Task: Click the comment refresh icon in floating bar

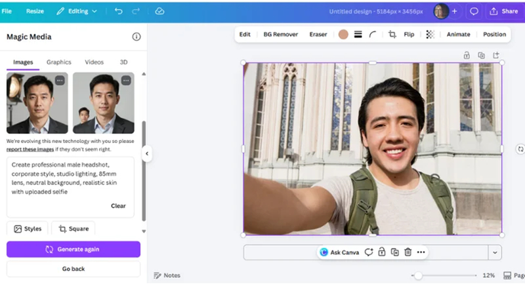Action: [x=369, y=252]
